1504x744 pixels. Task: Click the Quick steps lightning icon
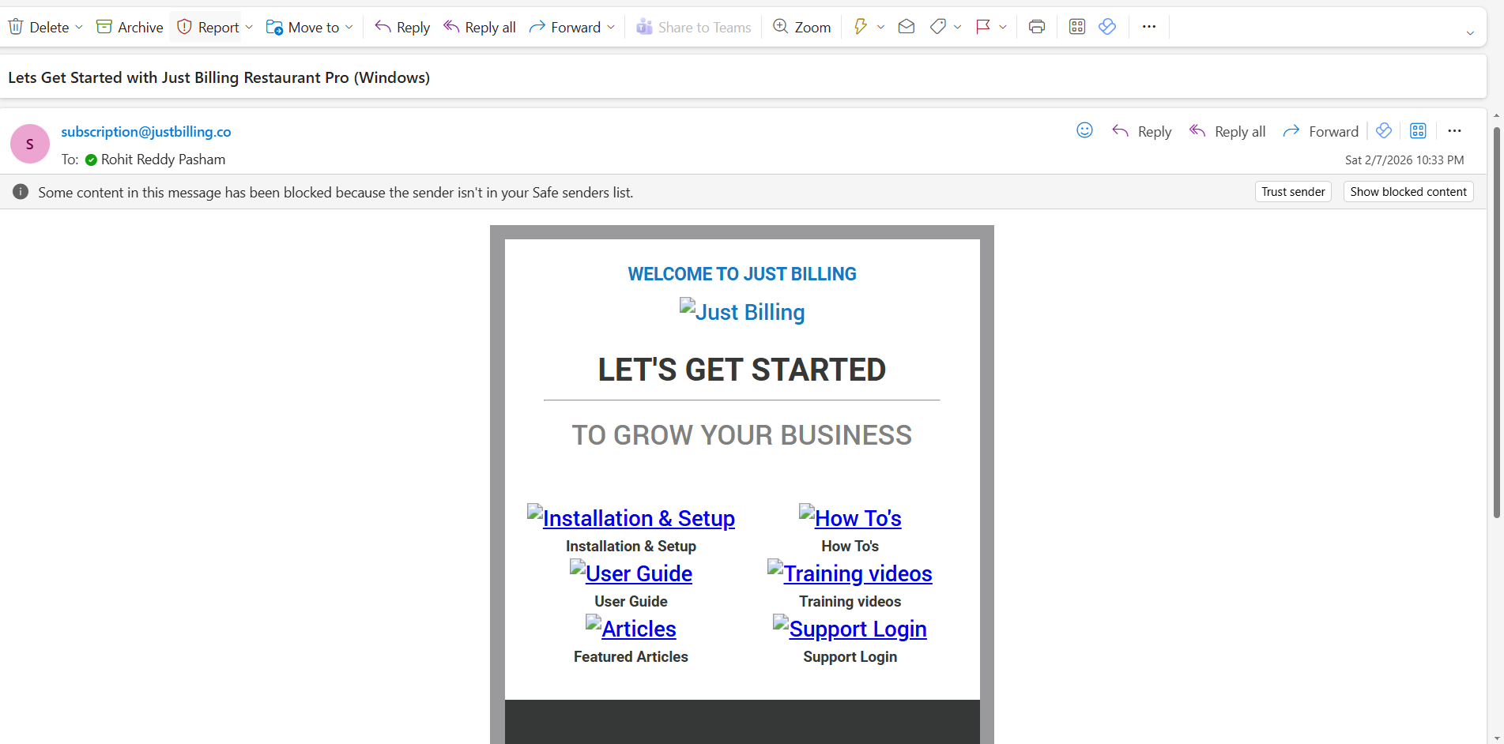coord(860,27)
